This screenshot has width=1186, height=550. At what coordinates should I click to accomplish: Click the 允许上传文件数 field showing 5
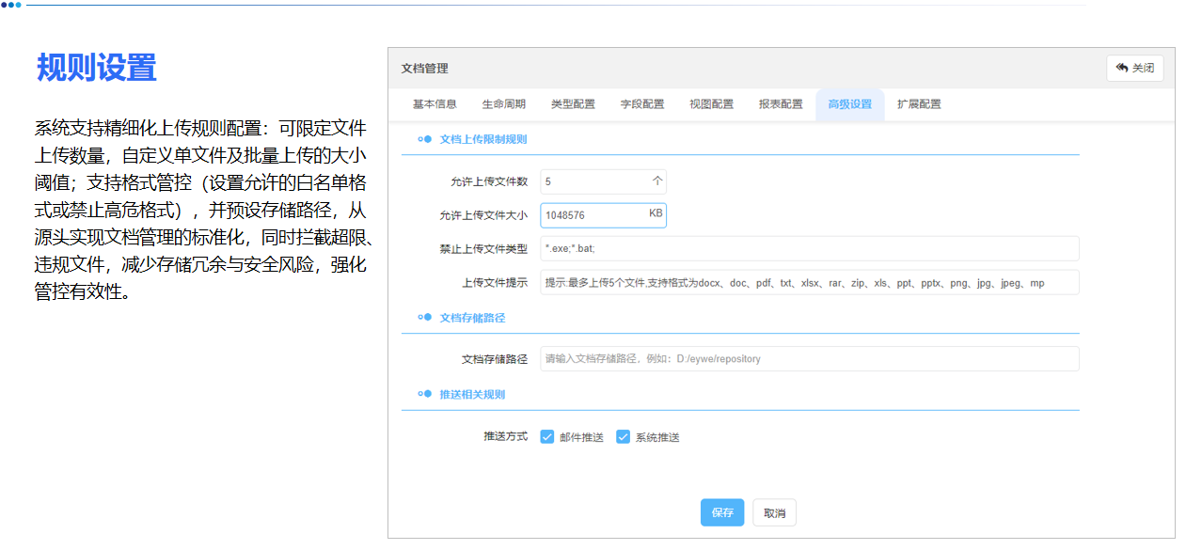click(602, 181)
